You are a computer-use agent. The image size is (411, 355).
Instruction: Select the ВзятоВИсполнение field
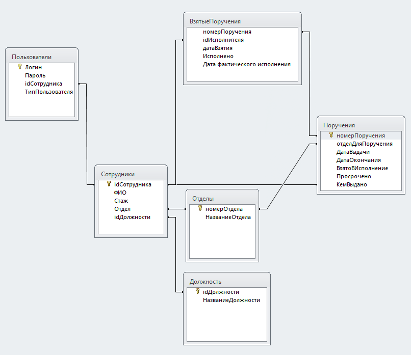362,168
